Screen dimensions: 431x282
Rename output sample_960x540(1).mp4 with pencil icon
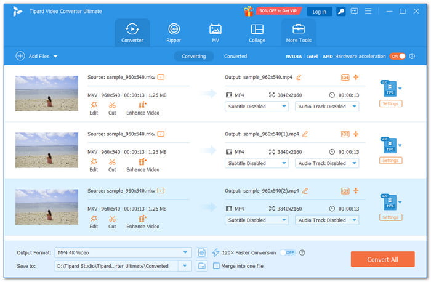coord(305,134)
